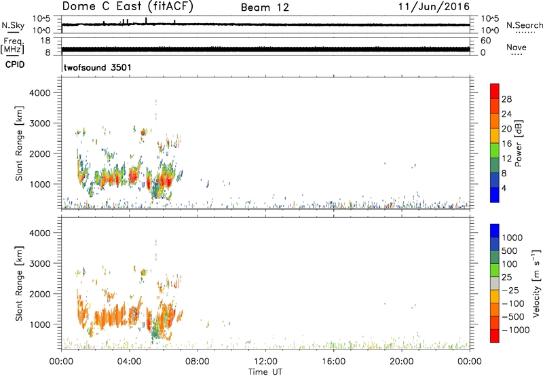The image size is (543, 376).
Task: Click '3000' on the velocity panel range axis
Action: pos(39,263)
